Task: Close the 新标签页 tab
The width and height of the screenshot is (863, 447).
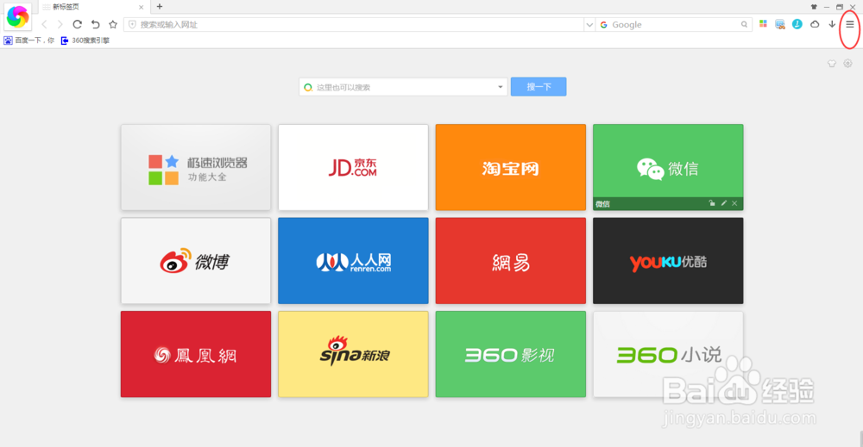Action: [x=141, y=7]
